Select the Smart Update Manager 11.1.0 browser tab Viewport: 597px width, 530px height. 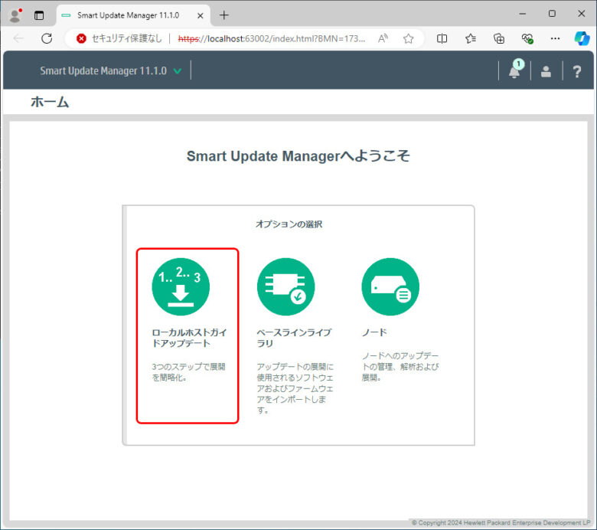pos(133,15)
